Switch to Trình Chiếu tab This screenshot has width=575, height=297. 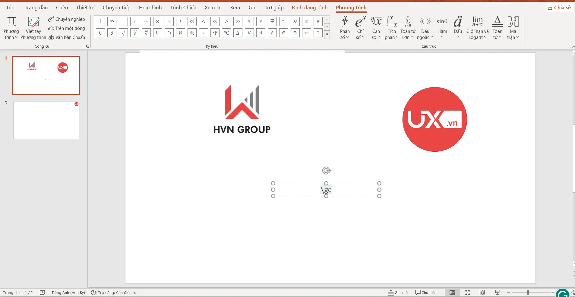tap(183, 8)
